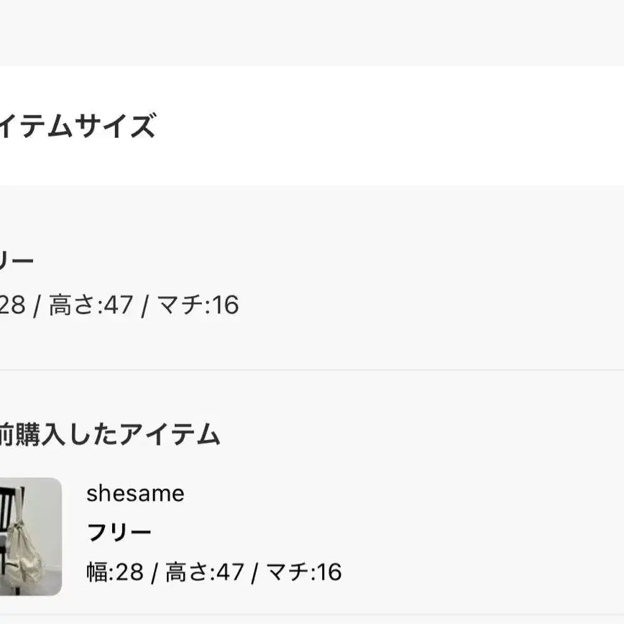
Task: Click マチ:16 beside the bag thumbnail
Action: click(x=303, y=572)
